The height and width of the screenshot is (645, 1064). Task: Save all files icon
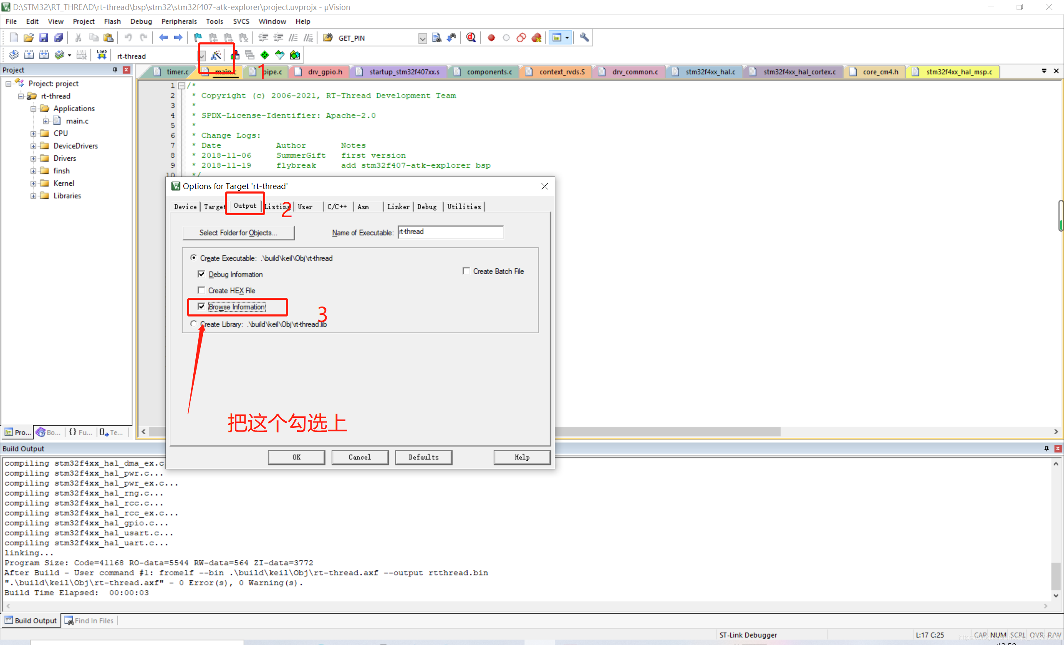tap(59, 37)
